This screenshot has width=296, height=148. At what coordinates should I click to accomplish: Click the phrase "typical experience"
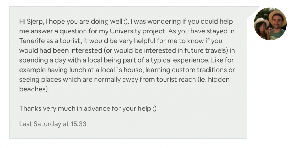[180, 60]
